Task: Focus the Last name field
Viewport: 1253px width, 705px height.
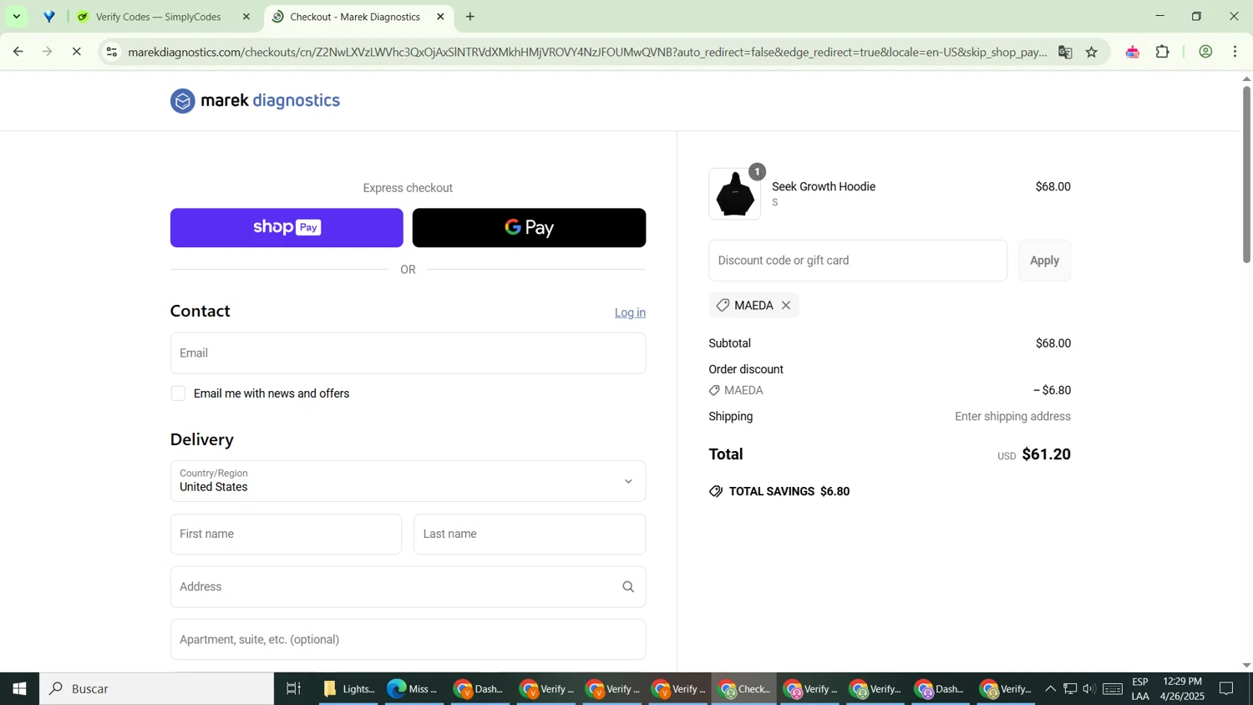Action: pos(530,534)
